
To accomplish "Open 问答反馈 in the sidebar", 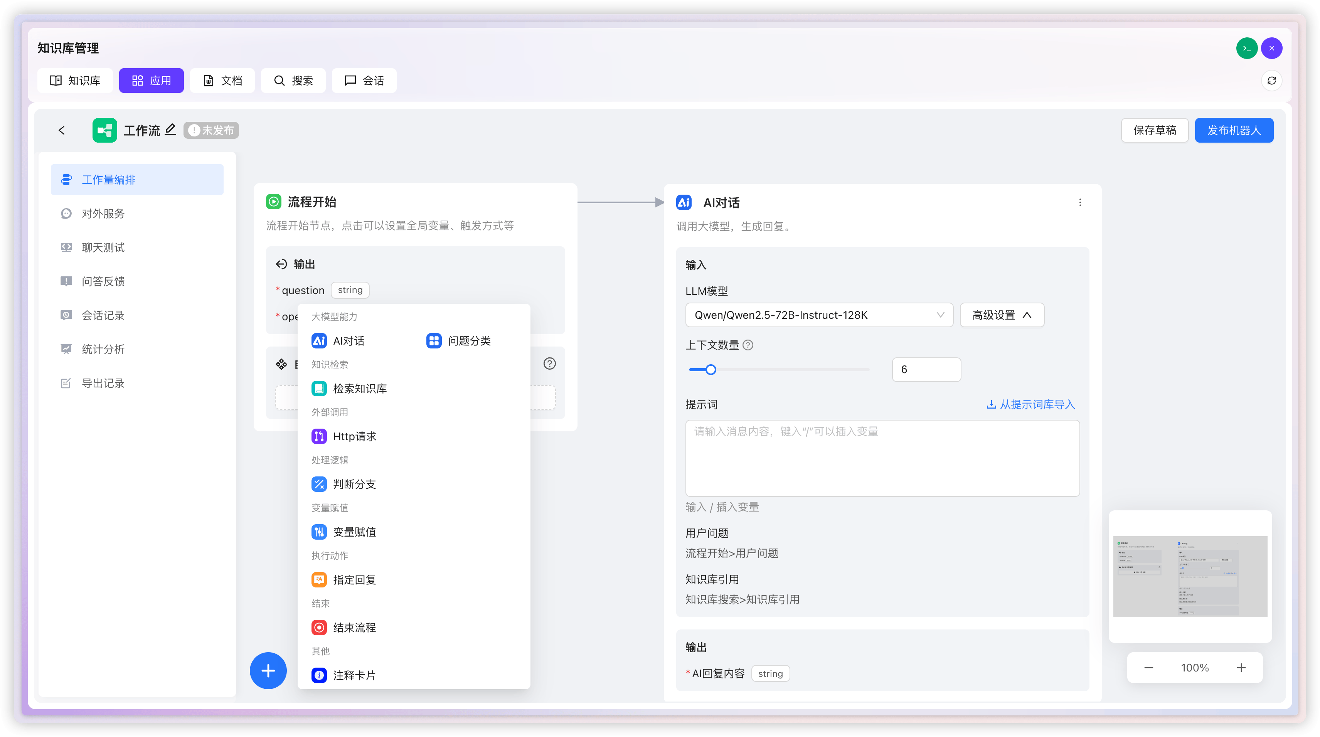I will pyautogui.click(x=137, y=281).
